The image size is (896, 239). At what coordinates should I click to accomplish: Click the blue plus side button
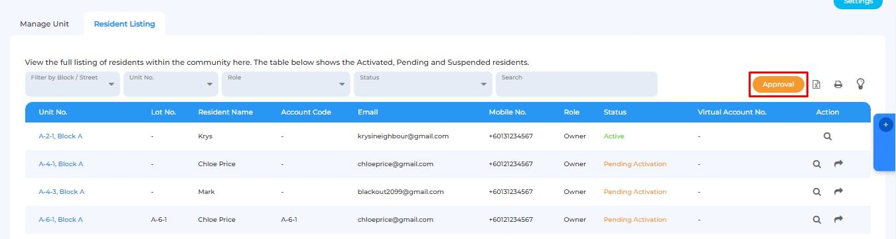coord(885,124)
